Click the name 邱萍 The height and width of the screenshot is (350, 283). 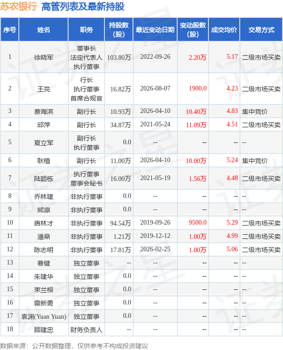(44, 125)
